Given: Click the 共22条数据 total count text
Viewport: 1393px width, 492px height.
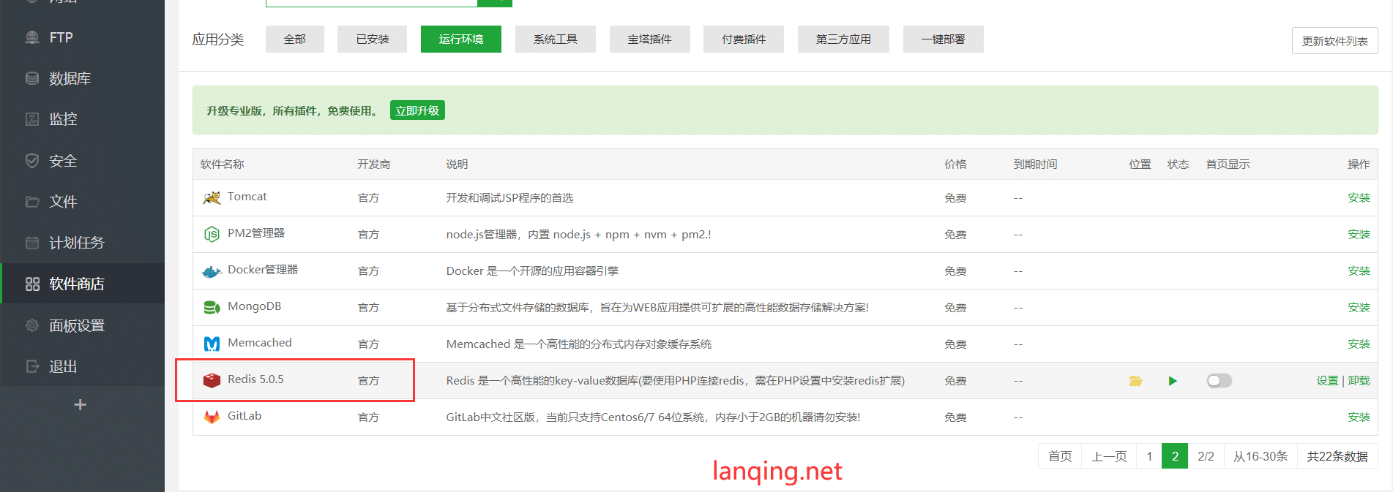Looking at the screenshot, I should click(x=1337, y=456).
